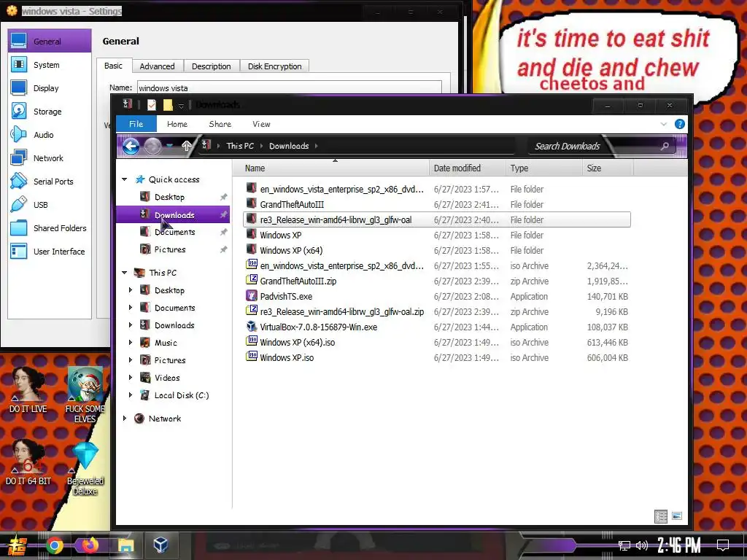747x560 pixels.
Task: Click This PC in the address bar
Action: (x=240, y=146)
